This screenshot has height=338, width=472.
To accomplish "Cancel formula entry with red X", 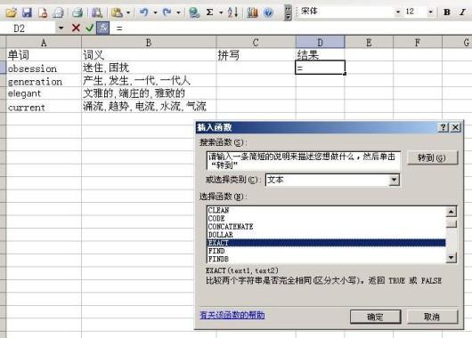I will 76,28.
